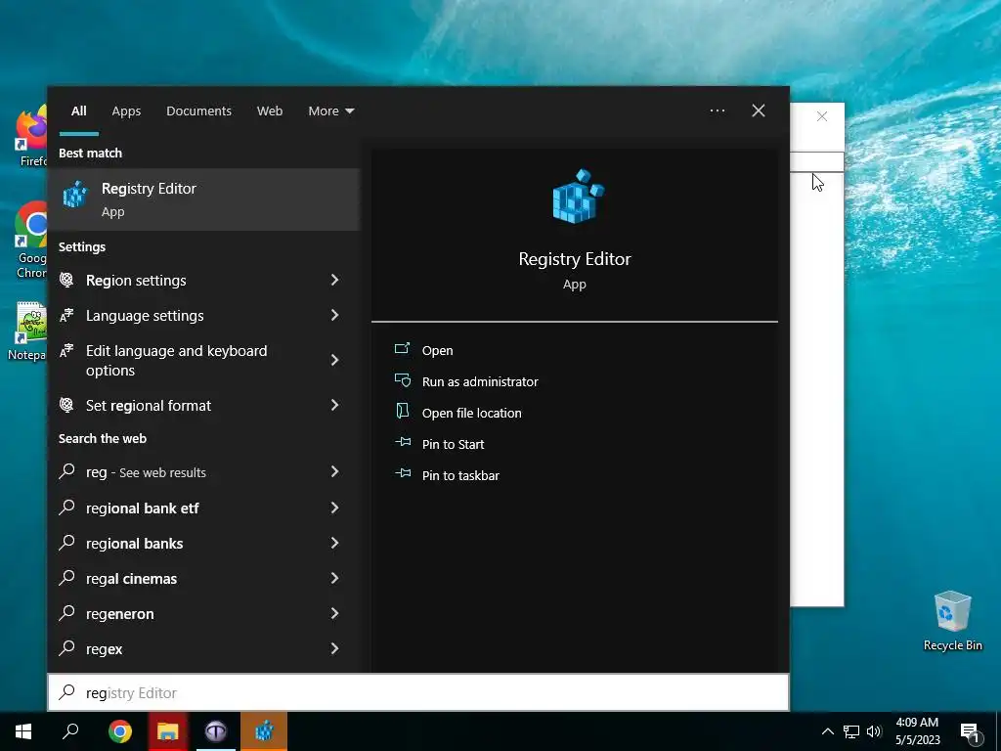
Task: Select the All search tab
Action: 78,111
